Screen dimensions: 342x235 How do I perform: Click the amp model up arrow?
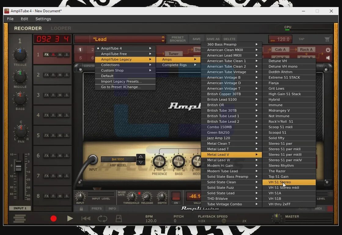click(x=141, y=157)
